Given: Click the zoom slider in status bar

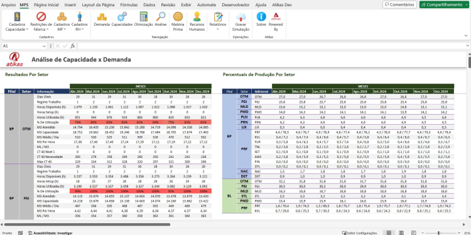Looking at the screenshot, I should click(x=439, y=232).
